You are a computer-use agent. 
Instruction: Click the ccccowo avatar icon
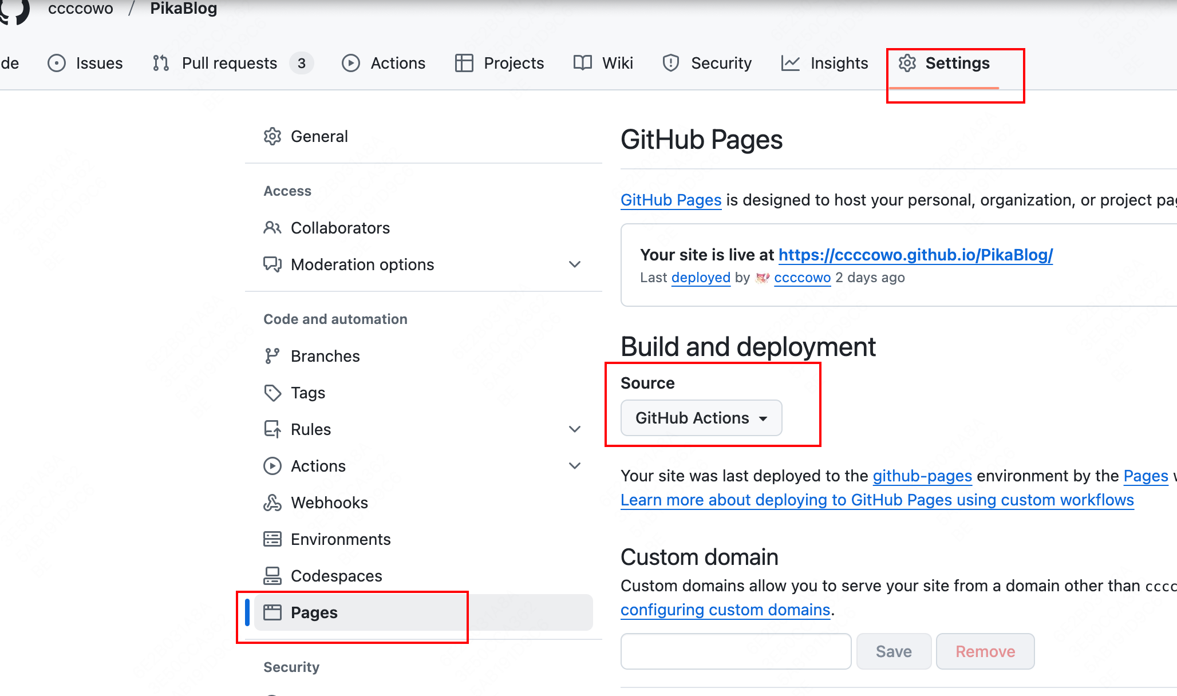(x=762, y=278)
